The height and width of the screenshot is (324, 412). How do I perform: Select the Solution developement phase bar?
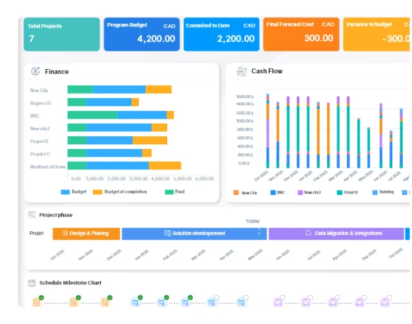point(193,233)
